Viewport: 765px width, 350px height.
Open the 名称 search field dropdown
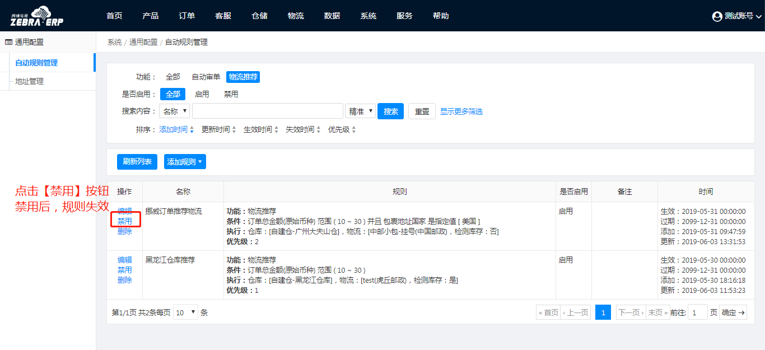point(174,111)
